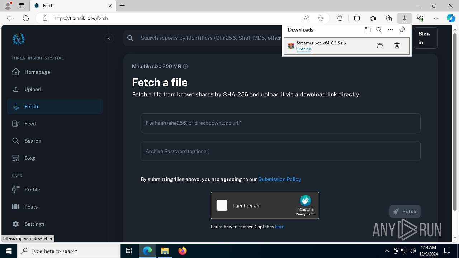Image resolution: width=459 pixels, height=258 pixels.
Task: Open the notification center
Action: tap(447, 251)
